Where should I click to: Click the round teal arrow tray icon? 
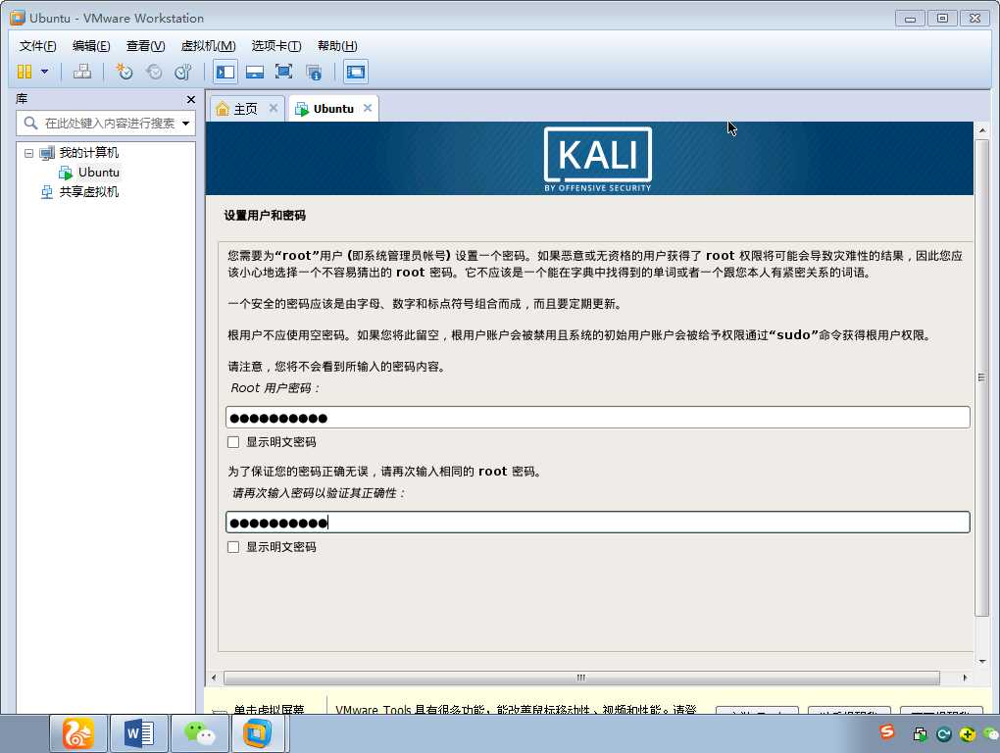click(944, 734)
